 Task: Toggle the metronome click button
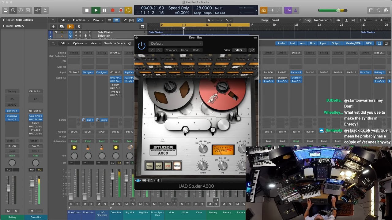tap(296, 10)
